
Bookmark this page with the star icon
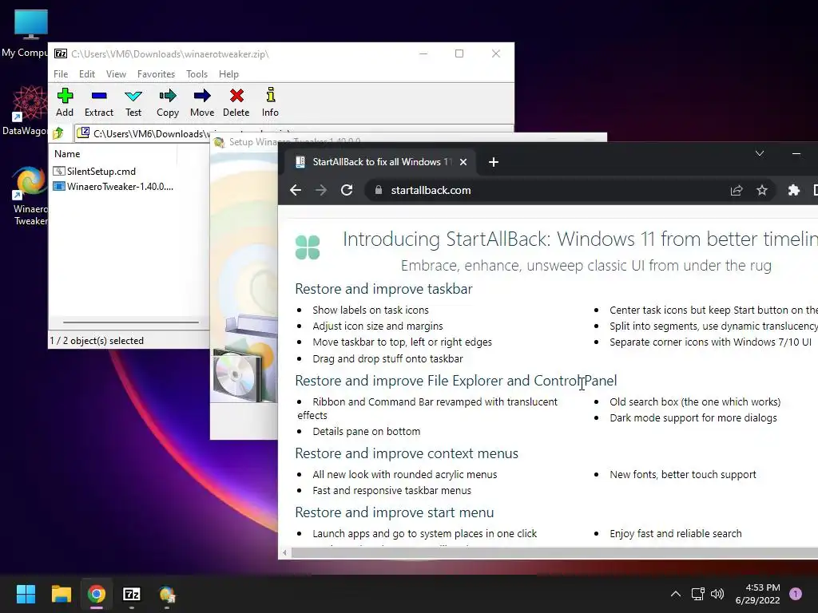(x=762, y=190)
